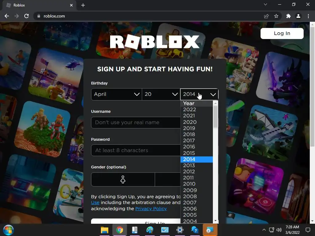This screenshot has width=315, height=236.
Task: Bookmark this page with the star icon
Action: coord(276,16)
